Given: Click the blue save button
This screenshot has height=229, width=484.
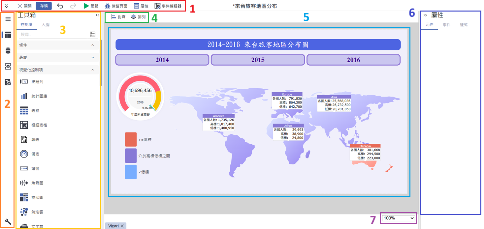Looking at the screenshot, I should tap(44, 6).
